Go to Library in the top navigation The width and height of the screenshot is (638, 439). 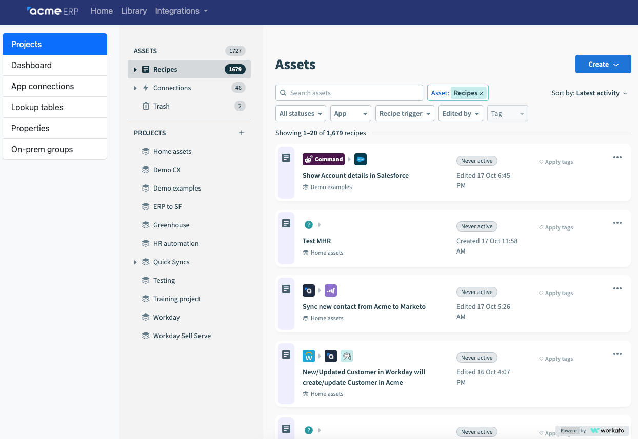pyautogui.click(x=133, y=11)
